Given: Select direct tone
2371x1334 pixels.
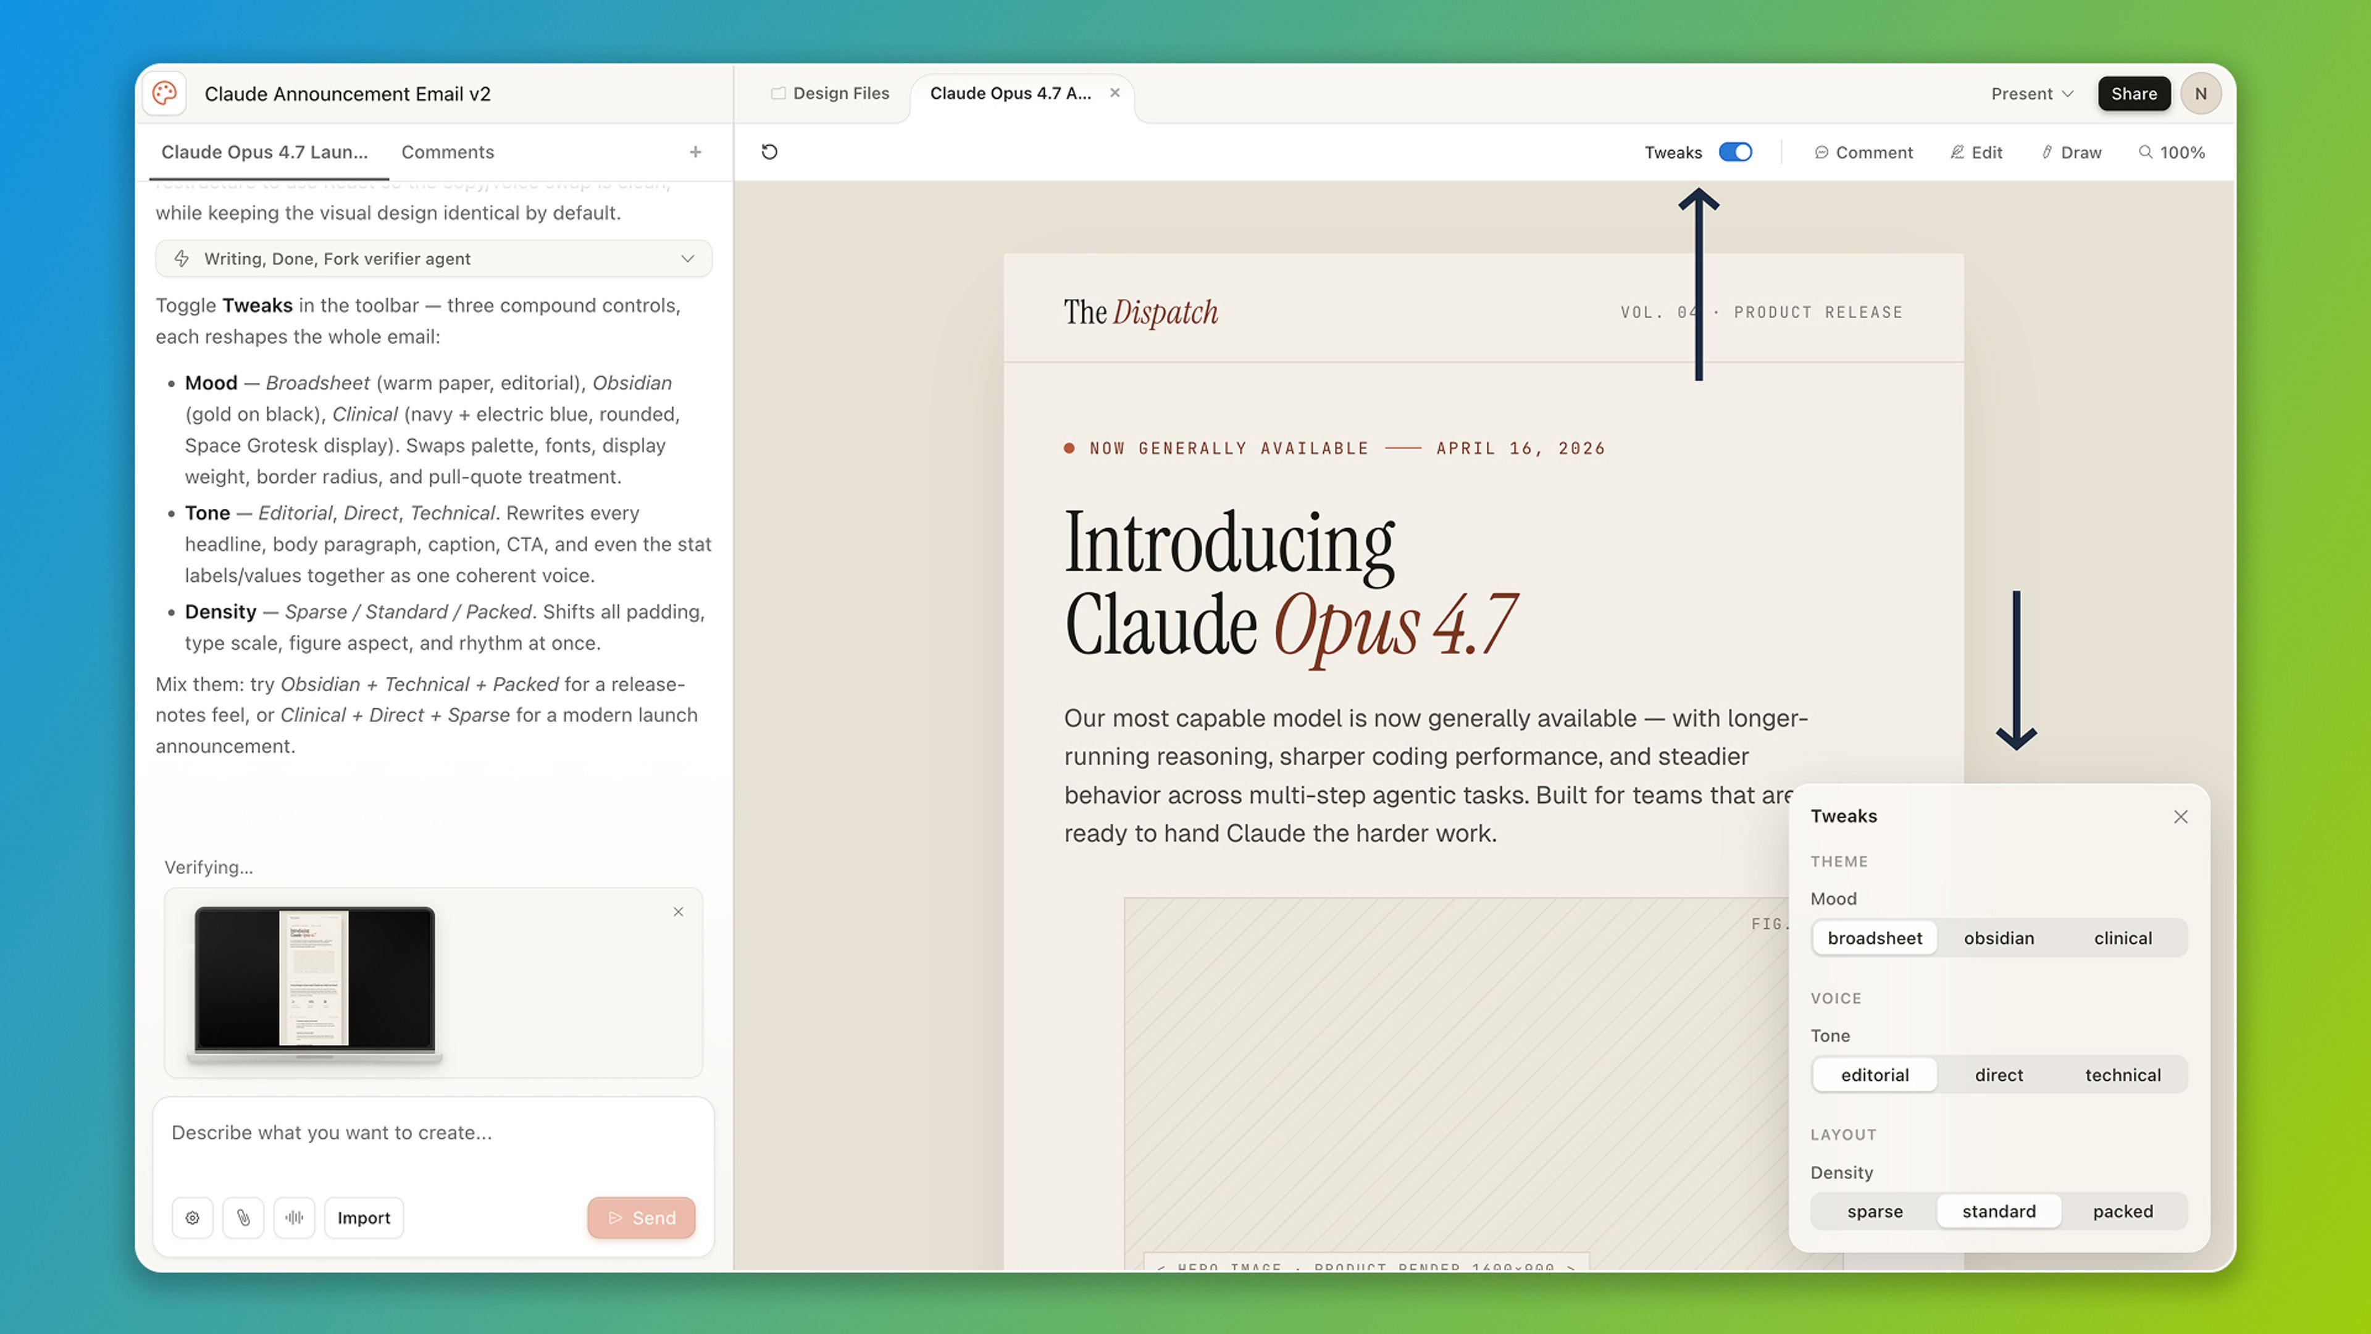Looking at the screenshot, I should pos(1999,1075).
